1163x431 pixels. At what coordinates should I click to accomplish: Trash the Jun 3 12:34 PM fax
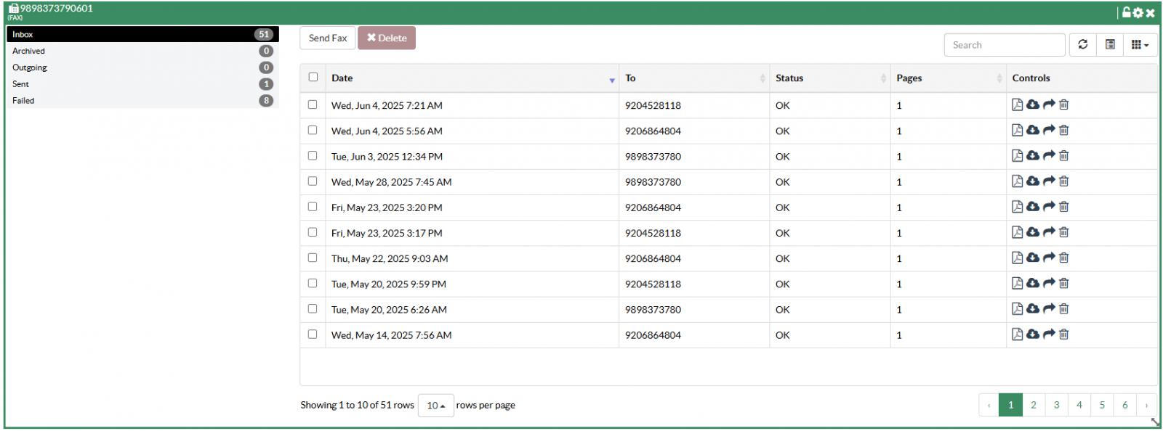pos(1064,156)
